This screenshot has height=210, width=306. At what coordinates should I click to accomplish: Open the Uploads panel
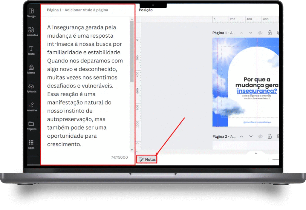pos(31,88)
